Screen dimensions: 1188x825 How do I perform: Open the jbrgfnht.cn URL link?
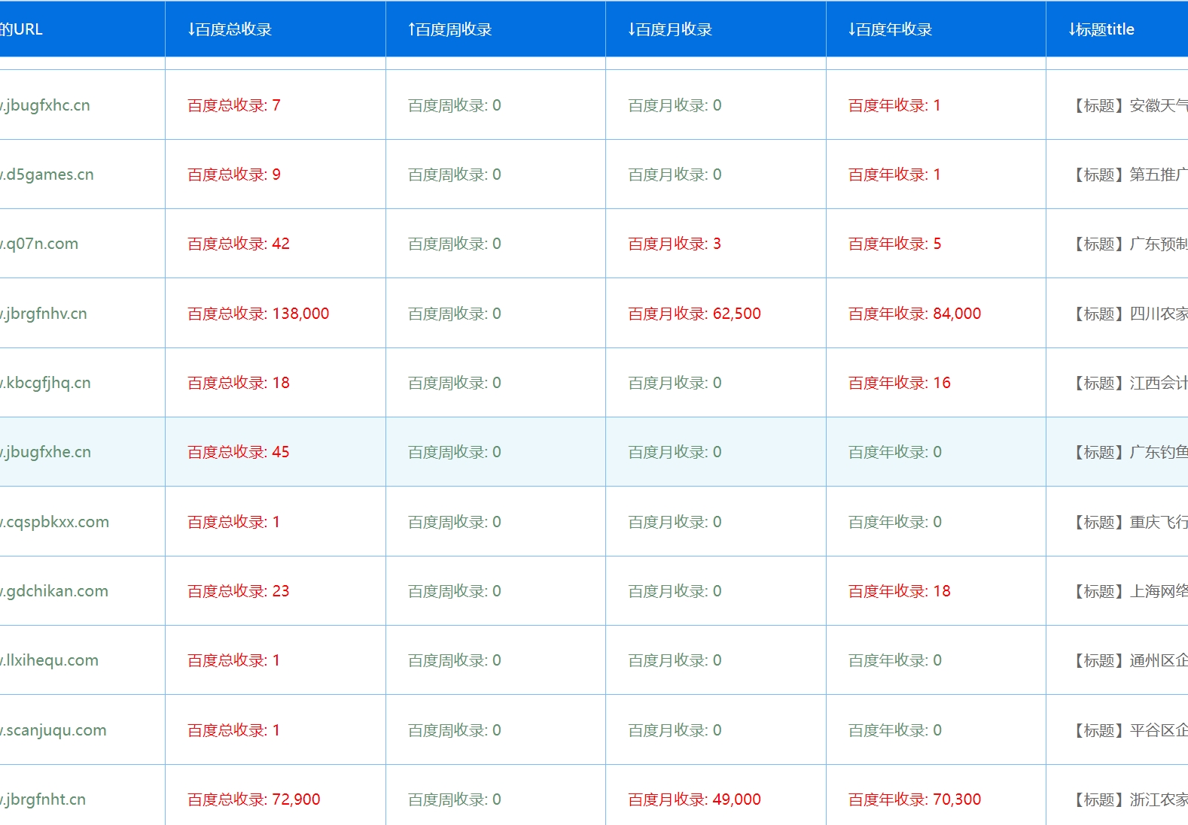(x=43, y=799)
